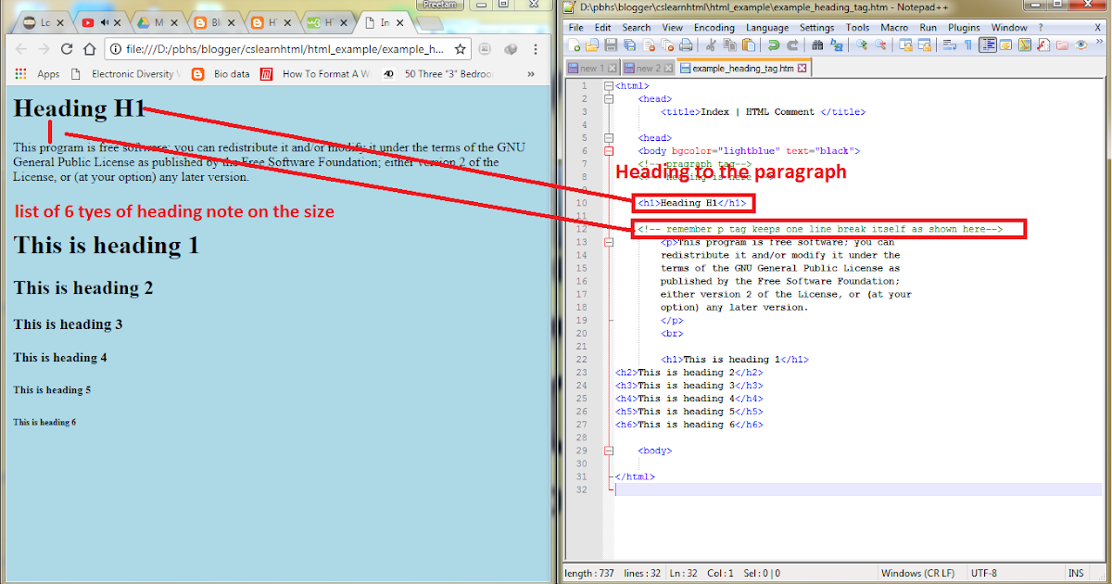Image resolution: width=1112 pixels, height=584 pixels.
Task: Open the Electronic Diversity bookmark
Action: coord(125,74)
